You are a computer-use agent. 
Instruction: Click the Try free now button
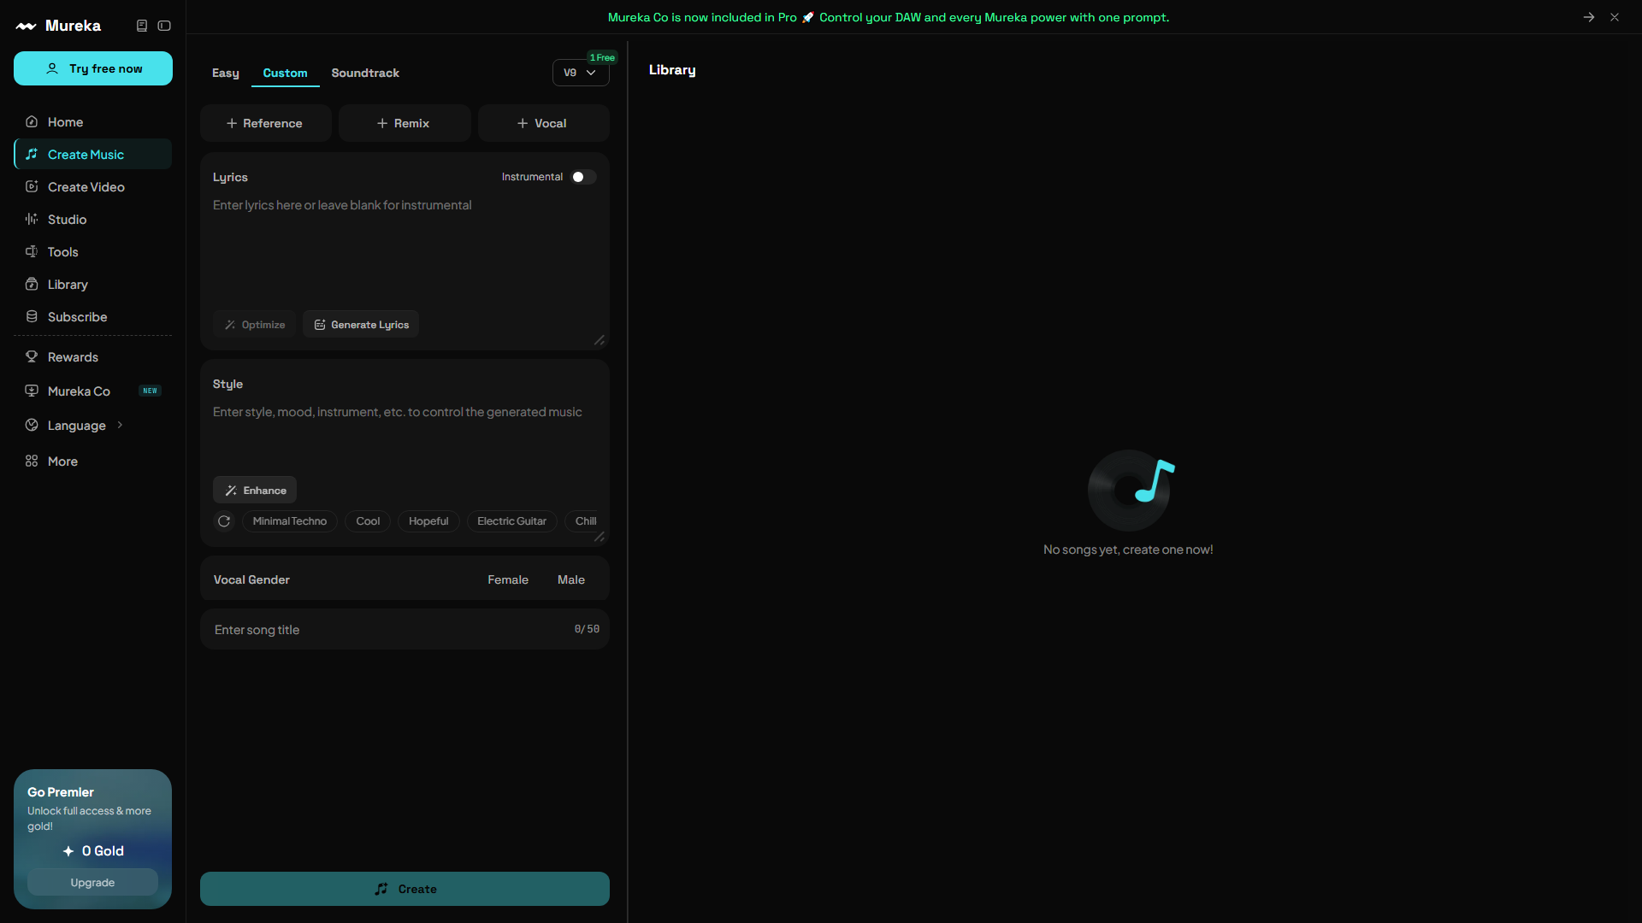93,68
